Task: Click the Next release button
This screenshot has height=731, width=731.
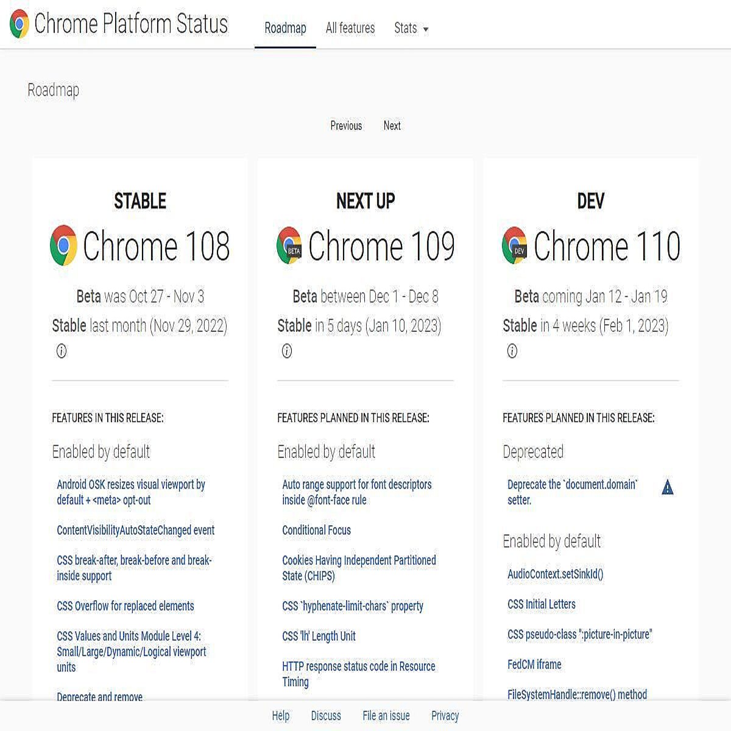Action: click(x=392, y=126)
